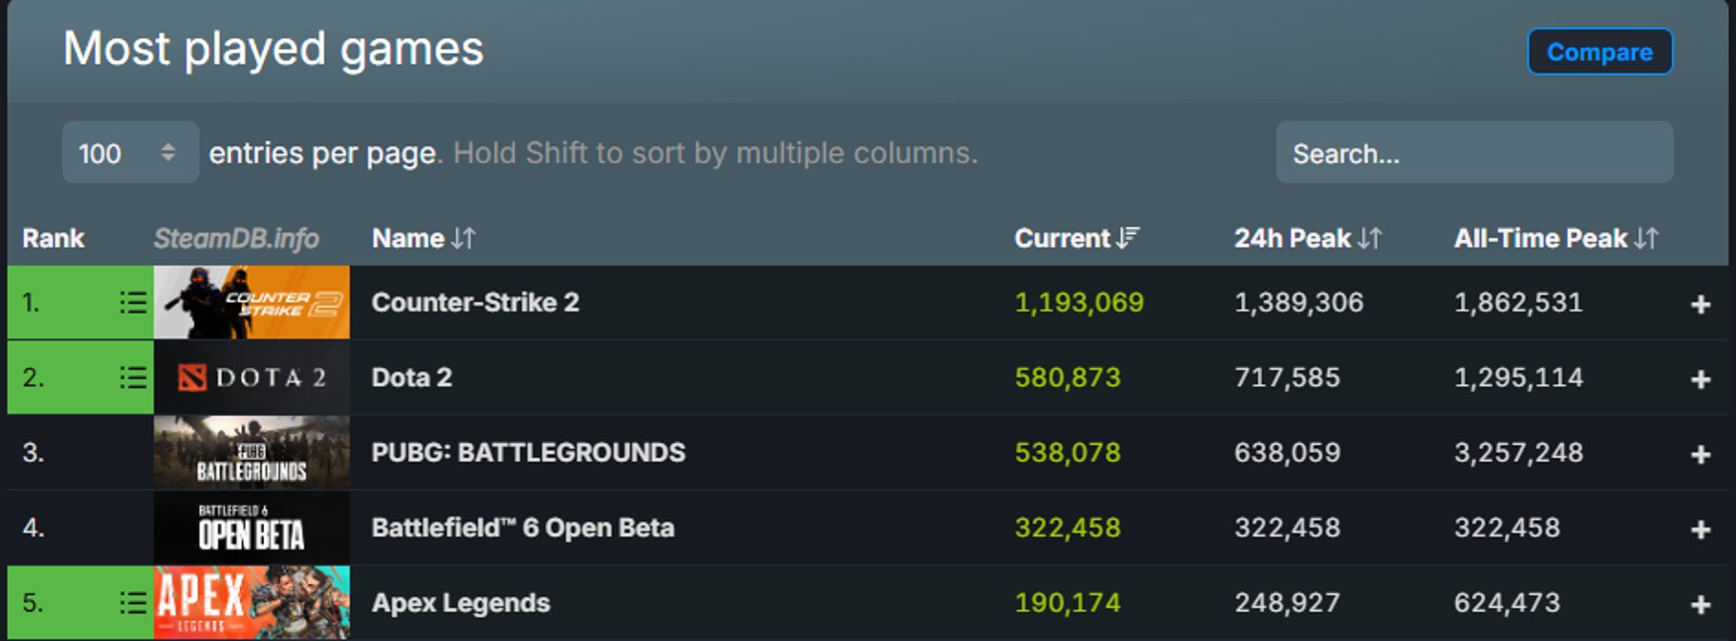
Task: Select all-time peak value 3,257,248
Action: 1518,453
